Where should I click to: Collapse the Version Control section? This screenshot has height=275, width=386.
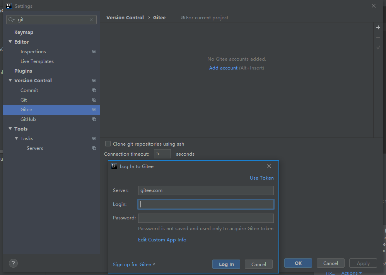tap(10, 80)
